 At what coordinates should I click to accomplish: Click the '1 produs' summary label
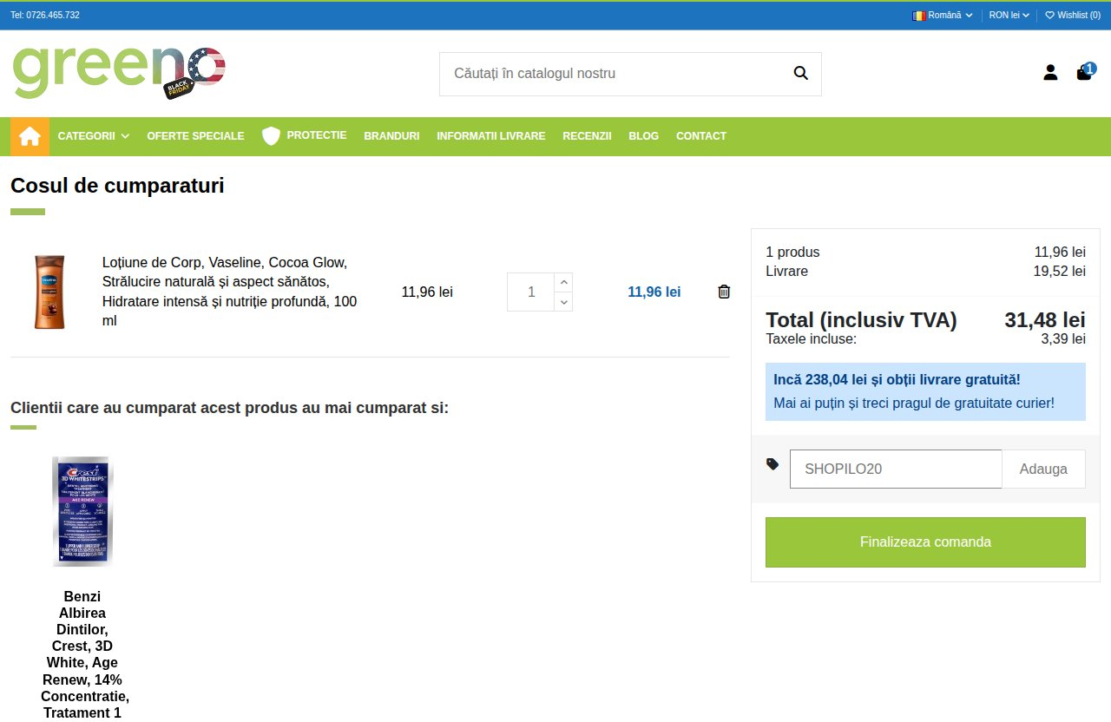click(792, 252)
